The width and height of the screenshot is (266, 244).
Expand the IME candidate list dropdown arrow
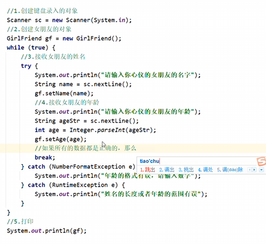pyautogui.click(x=262, y=170)
